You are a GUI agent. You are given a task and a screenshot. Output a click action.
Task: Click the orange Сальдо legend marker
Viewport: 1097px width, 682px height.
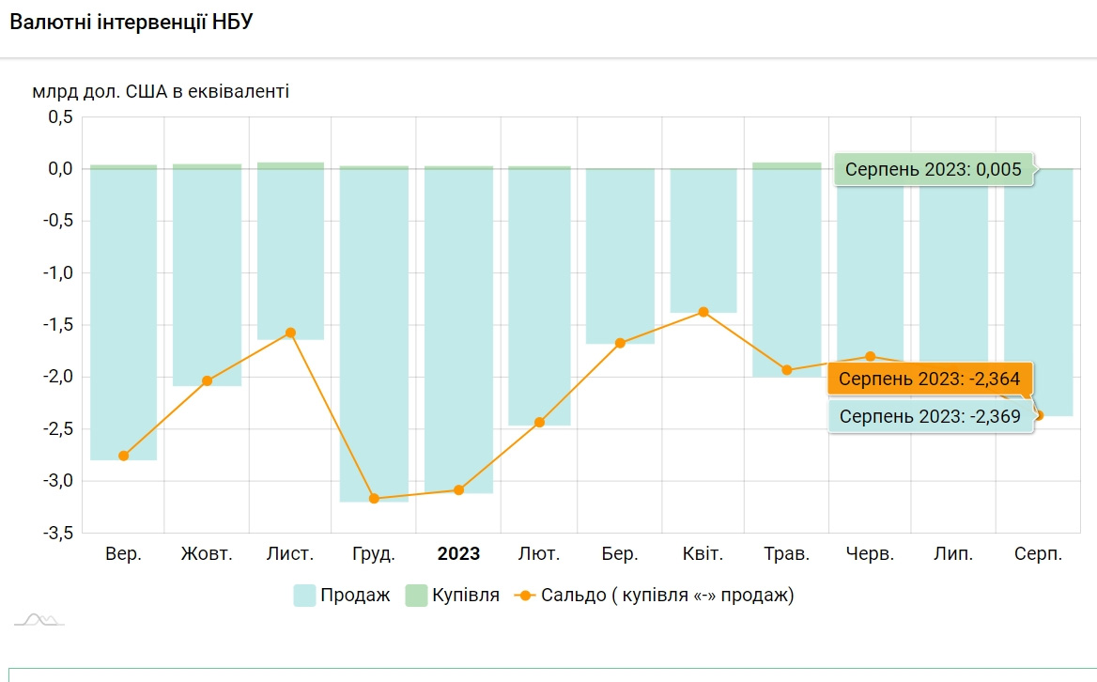click(x=526, y=595)
